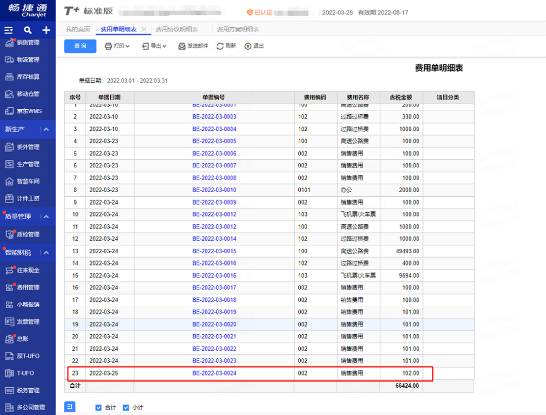Open document link BE-2022-03-0015
The height and width of the screenshot is (415, 546).
pyautogui.click(x=214, y=251)
